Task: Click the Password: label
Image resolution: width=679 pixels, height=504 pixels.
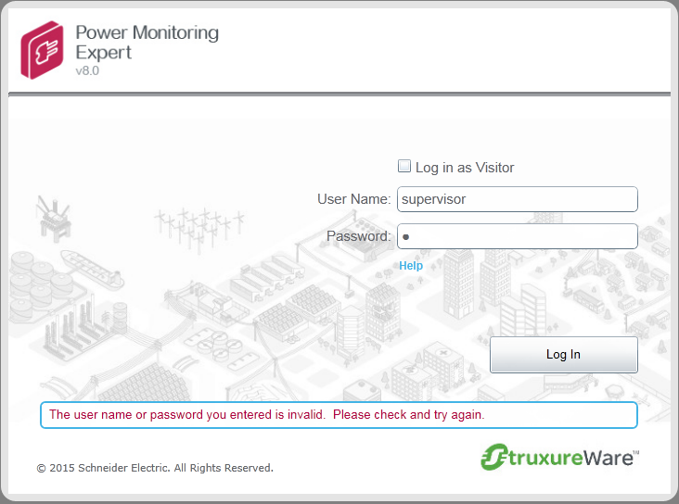Action: 359,236
